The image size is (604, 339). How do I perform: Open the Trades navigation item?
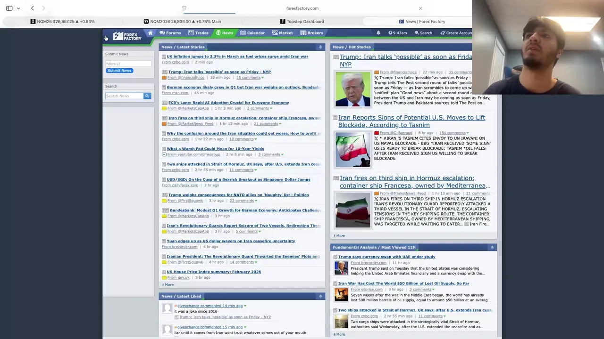click(x=198, y=33)
